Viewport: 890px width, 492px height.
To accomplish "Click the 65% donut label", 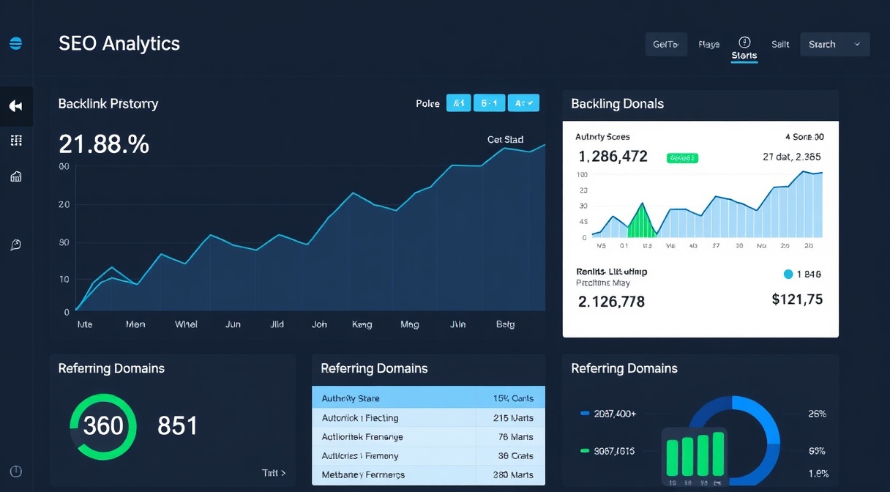I will pyautogui.click(x=817, y=451).
